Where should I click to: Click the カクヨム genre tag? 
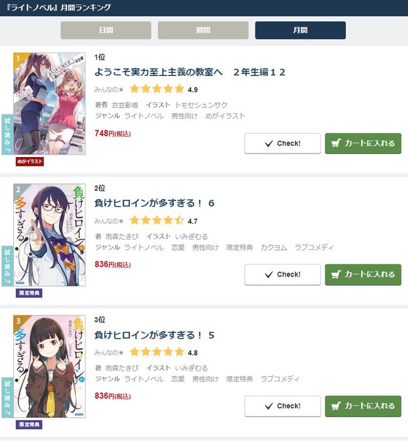(274, 248)
